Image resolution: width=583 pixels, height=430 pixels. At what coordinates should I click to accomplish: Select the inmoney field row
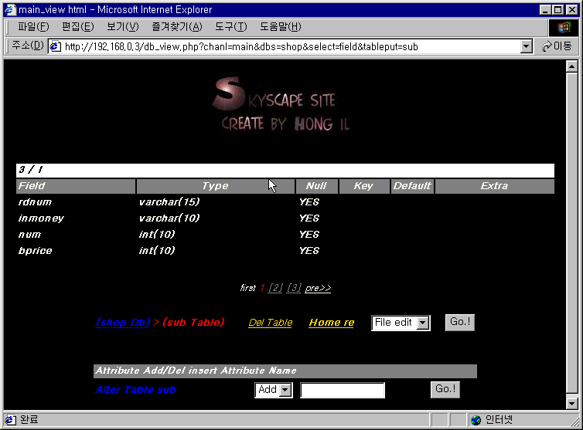pos(285,218)
